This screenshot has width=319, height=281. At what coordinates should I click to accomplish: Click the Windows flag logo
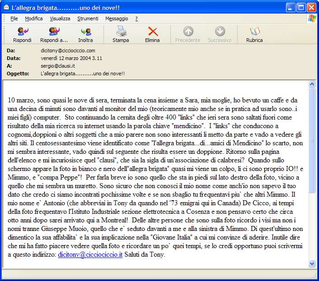[x=312, y=18]
